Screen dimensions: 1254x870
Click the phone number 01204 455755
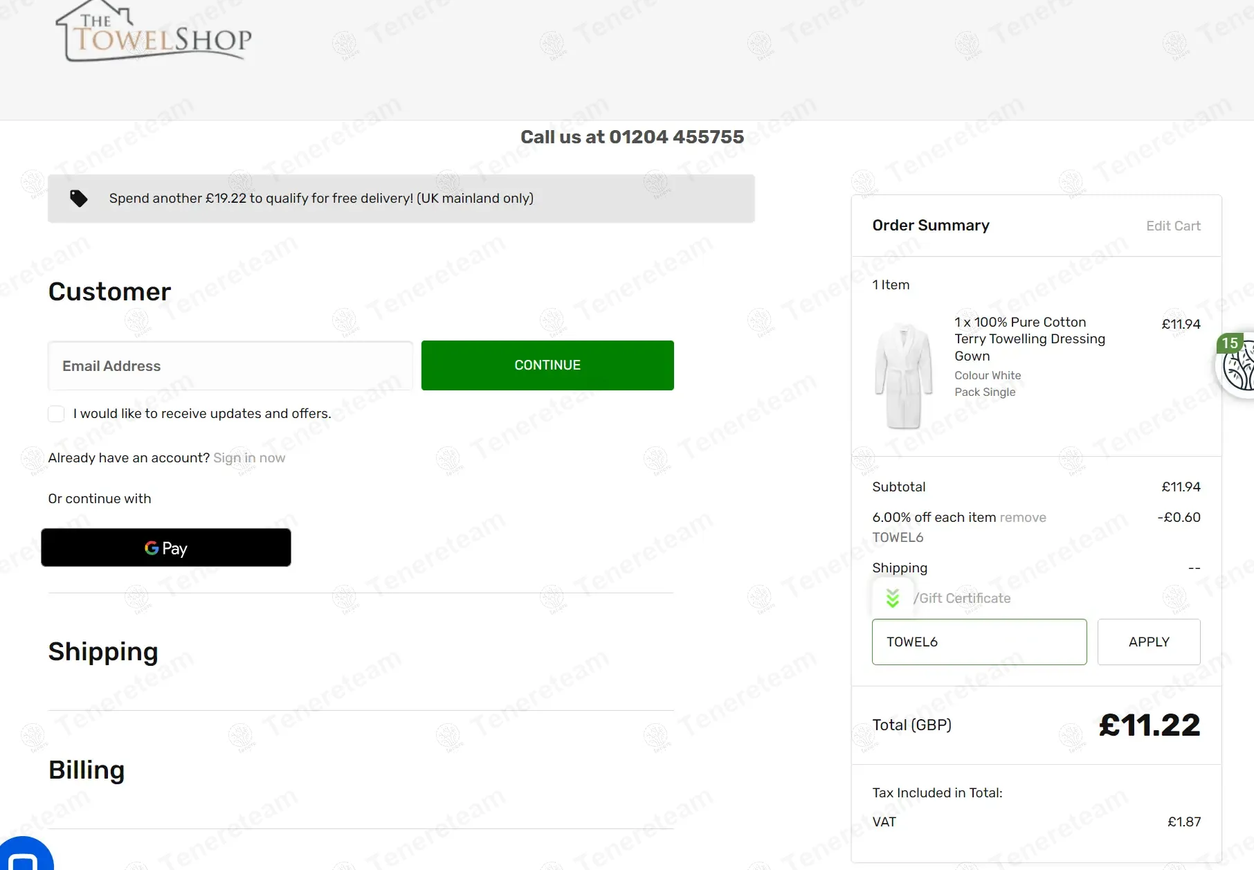[x=677, y=137]
